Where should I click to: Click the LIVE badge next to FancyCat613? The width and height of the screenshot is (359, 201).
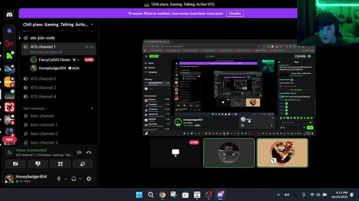89,60
